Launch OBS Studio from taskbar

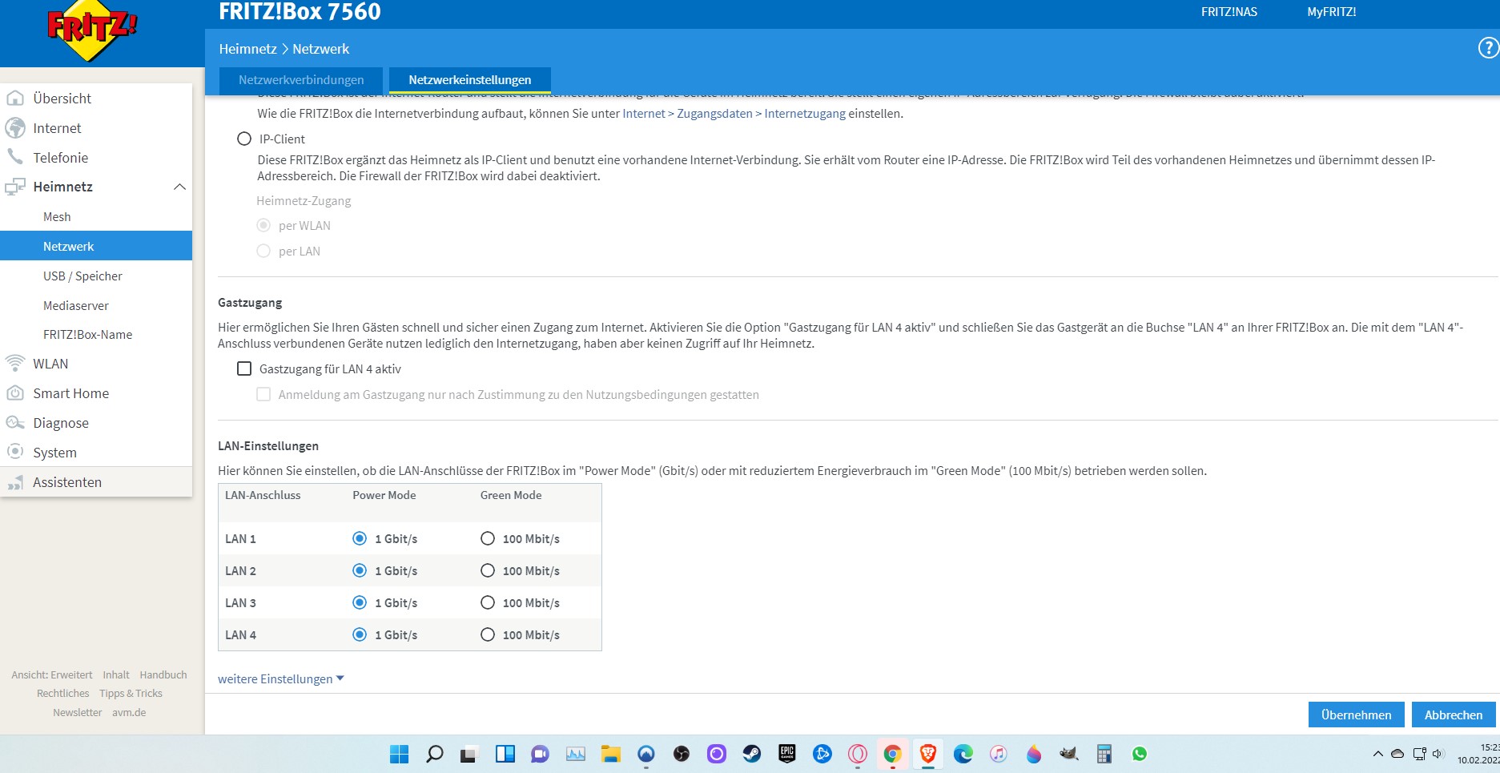click(682, 754)
